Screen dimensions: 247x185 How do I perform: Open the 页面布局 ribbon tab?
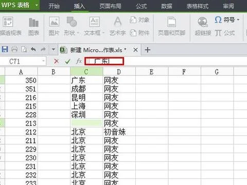110,6
